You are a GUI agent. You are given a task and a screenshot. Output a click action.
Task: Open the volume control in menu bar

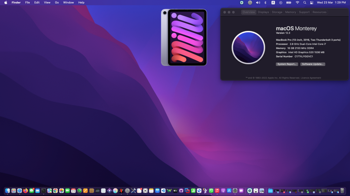coord(258,3)
